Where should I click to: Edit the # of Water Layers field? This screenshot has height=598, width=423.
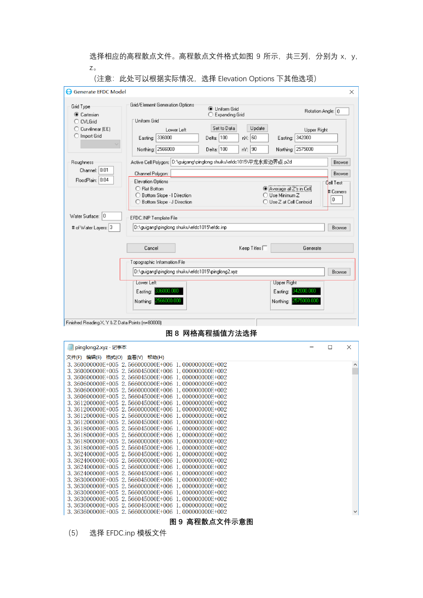point(114,227)
